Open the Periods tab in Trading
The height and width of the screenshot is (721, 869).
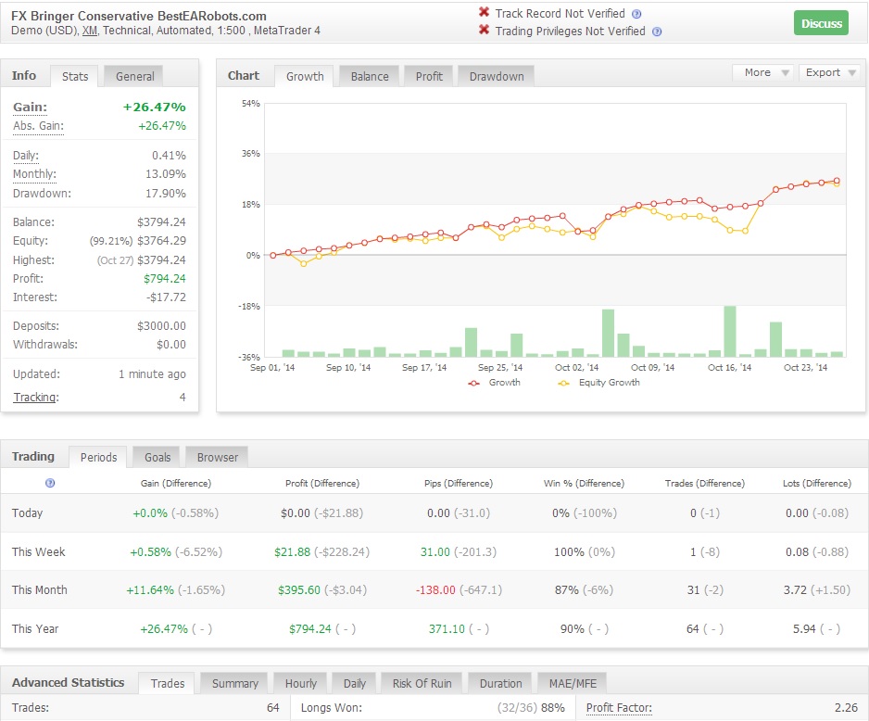tap(98, 457)
